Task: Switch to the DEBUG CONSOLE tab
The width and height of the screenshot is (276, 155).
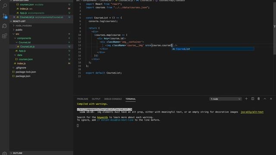Action: [113, 99]
